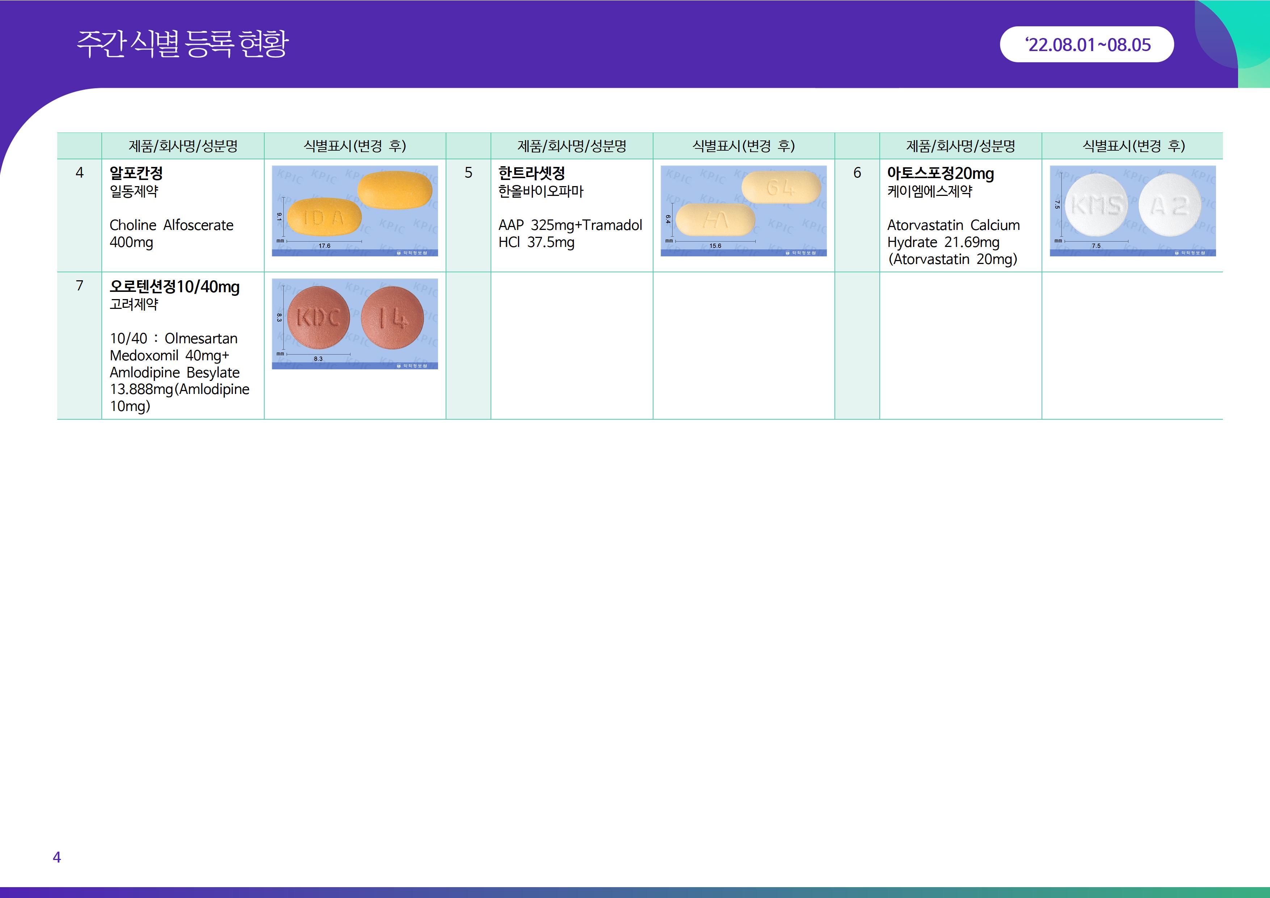
Task: Click row number 7 cell
Action: point(79,286)
